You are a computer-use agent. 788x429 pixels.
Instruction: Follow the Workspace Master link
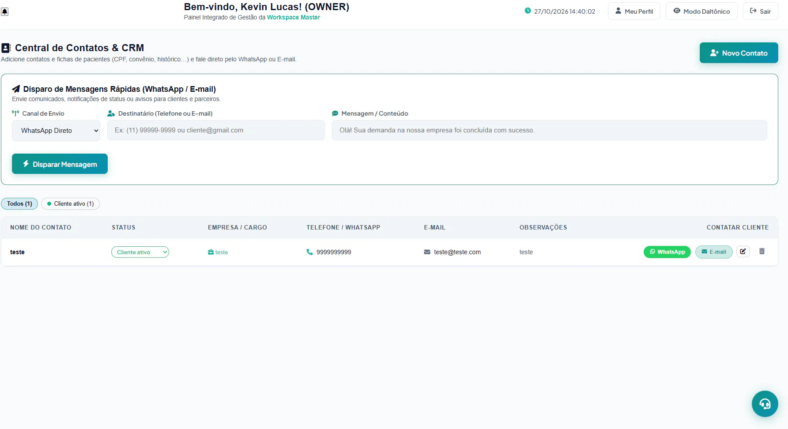[x=294, y=17]
